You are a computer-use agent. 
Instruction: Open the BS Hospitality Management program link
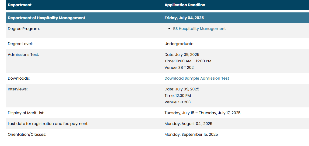pos(199,29)
